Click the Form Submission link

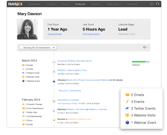[91, 34]
